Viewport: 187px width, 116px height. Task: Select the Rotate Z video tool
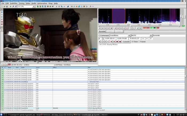coord(2,14)
